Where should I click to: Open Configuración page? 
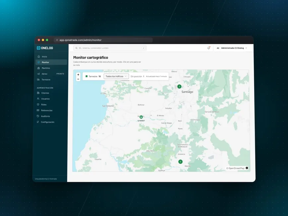tap(50, 122)
